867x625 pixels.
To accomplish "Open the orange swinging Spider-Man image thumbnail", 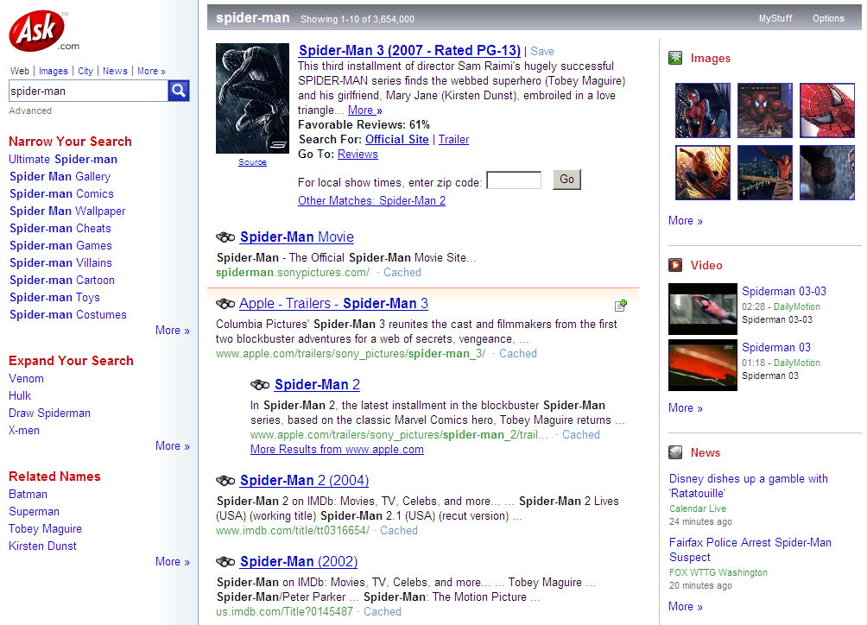I will (703, 173).
